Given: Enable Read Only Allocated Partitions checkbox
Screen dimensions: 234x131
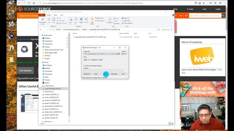Looking at the screenshot, I should (84, 65).
